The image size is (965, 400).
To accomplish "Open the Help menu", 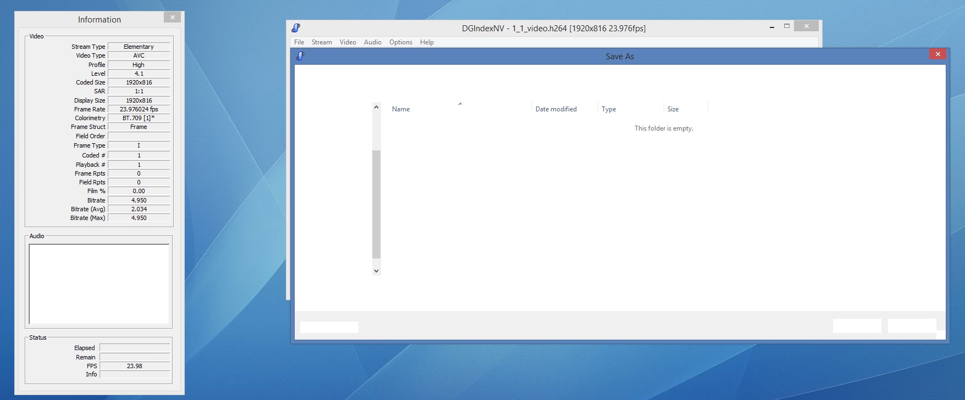I will (427, 42).
